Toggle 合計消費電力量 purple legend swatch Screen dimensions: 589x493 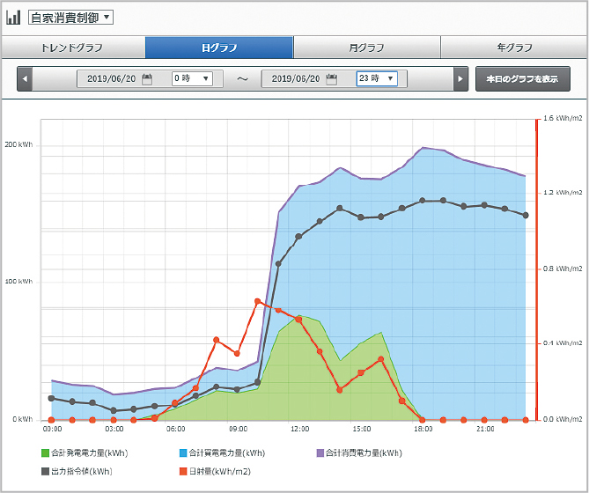click(320, 453)
